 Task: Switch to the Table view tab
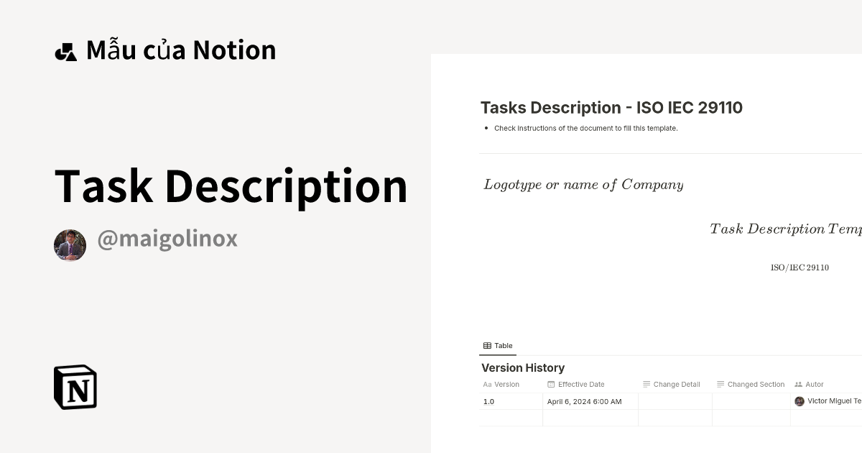tap(498, 345)
